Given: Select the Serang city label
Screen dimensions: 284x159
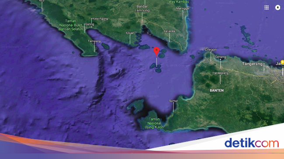Looking at the screenshot, I should (220, 57).
